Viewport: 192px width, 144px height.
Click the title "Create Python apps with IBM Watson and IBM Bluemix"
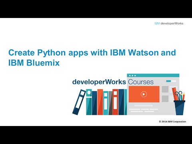[92, 58]
